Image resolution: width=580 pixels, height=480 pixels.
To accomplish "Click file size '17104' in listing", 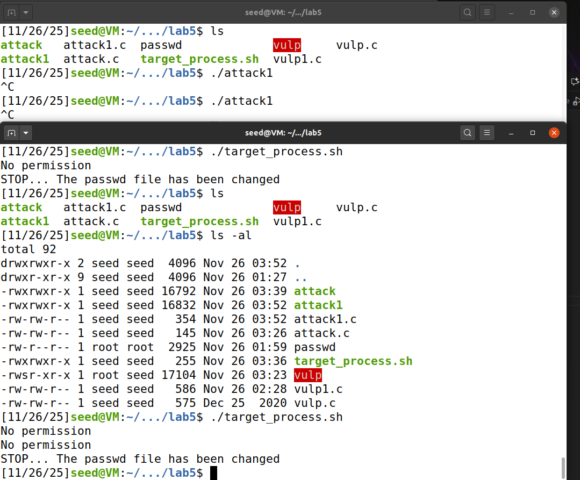I will click(x=178, y=375).
